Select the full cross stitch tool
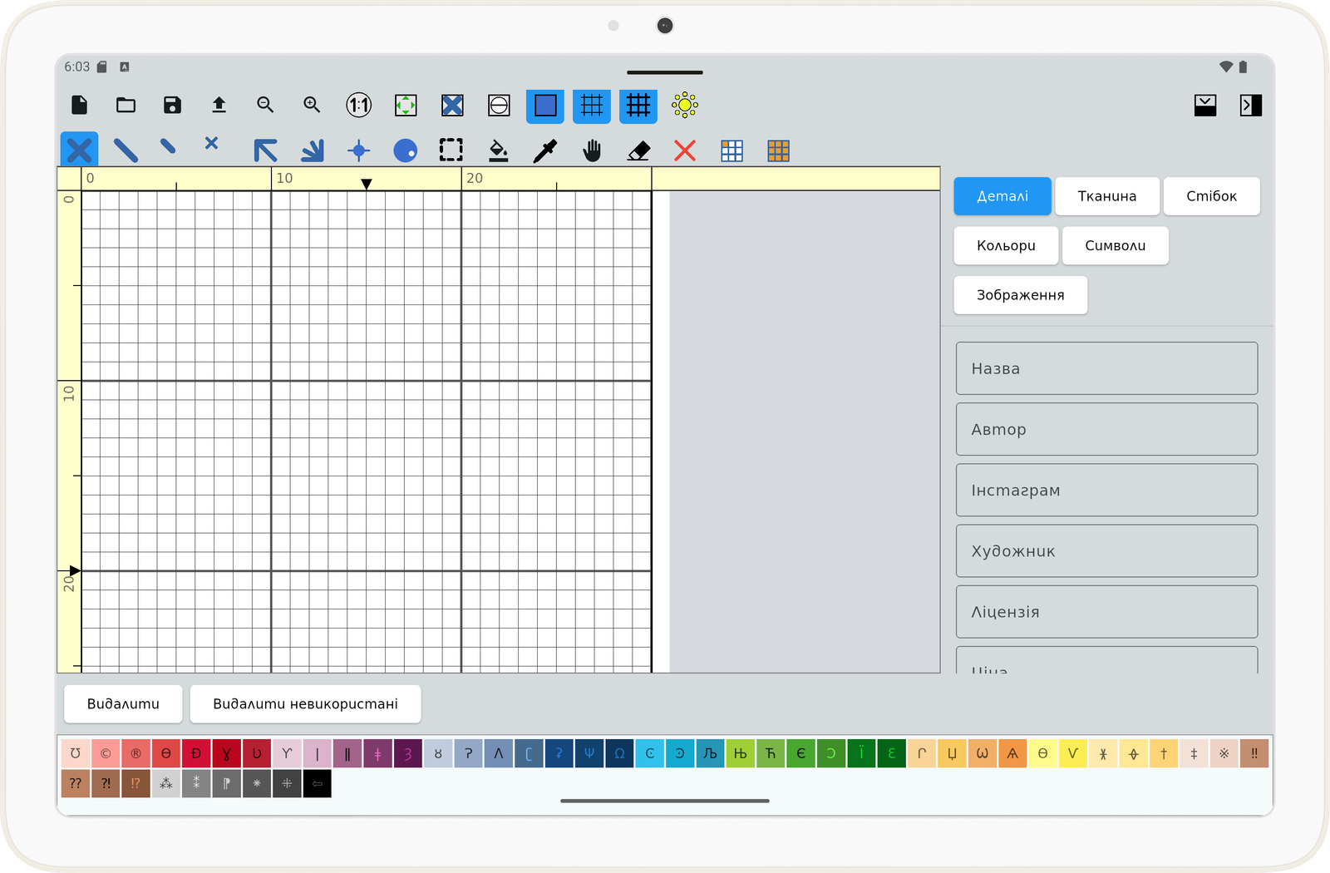The width and height of the screenshot is (1330, 873). point(79,150)
